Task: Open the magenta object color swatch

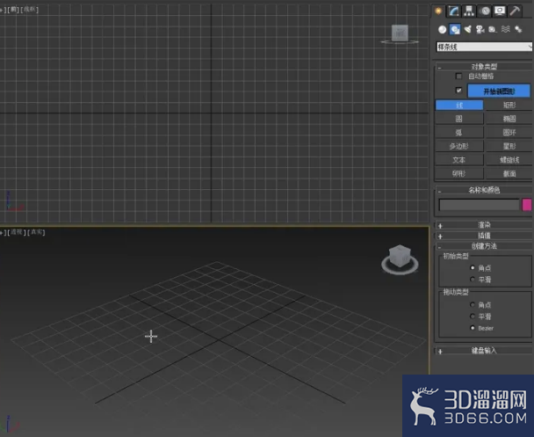Action: click(527, 205)
